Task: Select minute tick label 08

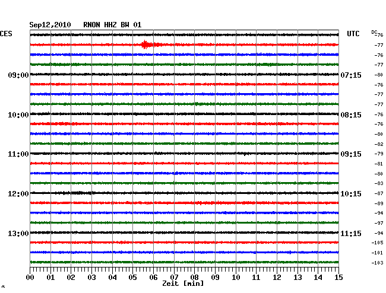Action: (194, 278)
